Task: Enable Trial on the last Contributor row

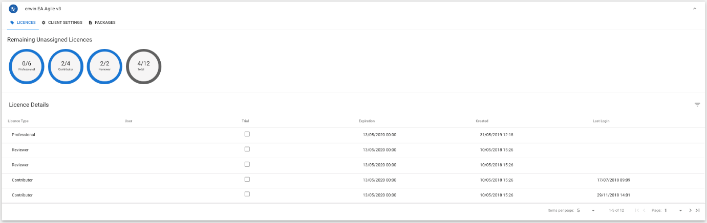Action: tap(247, 194)
